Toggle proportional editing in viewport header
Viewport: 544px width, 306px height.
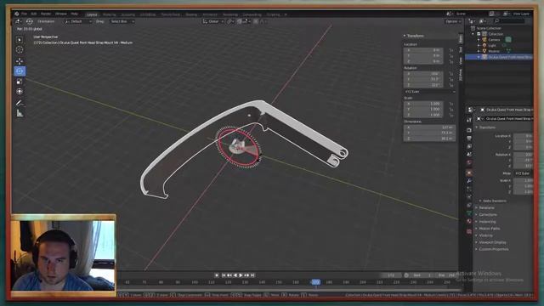coord(256,21)
